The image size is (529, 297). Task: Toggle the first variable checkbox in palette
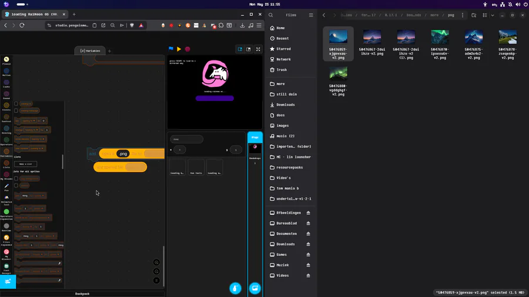click(16, 104)
